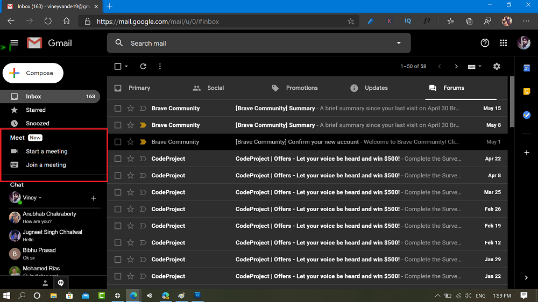The image size is (538, 302).
Task: Click Start a meeting
Action: (x=47, y=152)
